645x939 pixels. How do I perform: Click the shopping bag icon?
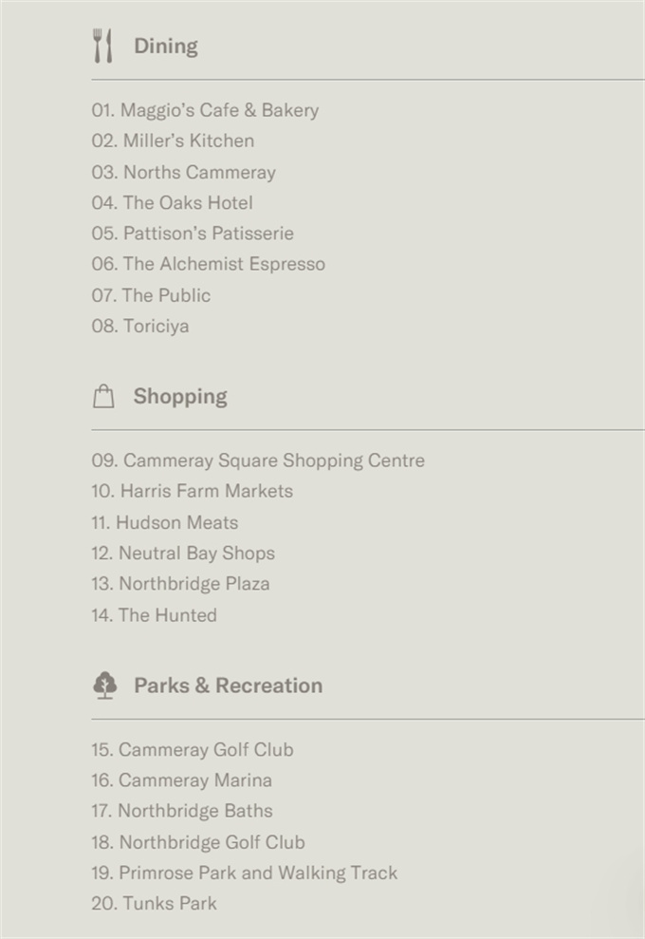103,397
